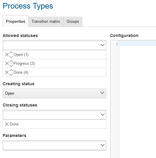Remove the Open (1) allowed status

[7, 55]
